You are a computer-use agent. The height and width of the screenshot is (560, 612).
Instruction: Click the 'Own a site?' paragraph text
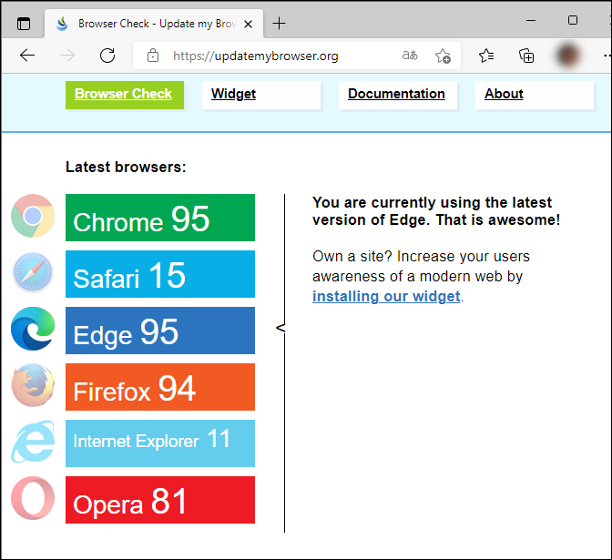[421, 276]
